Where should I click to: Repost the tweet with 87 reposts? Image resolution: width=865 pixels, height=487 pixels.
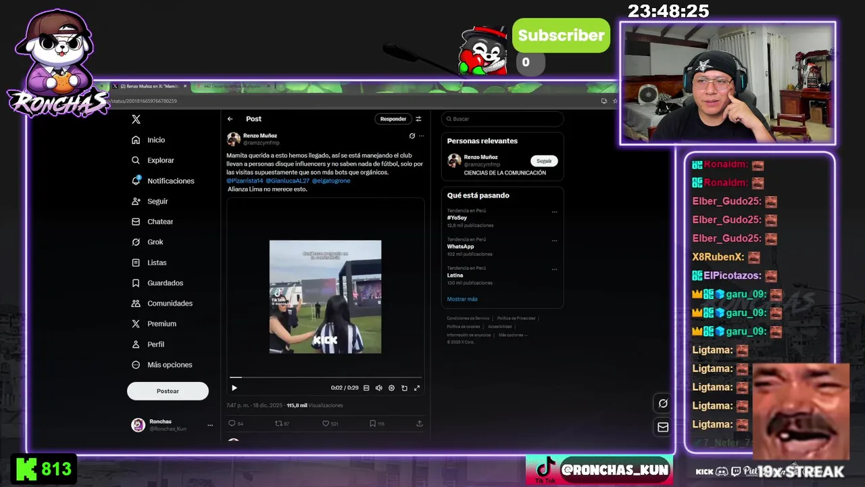tap(282, 423)
